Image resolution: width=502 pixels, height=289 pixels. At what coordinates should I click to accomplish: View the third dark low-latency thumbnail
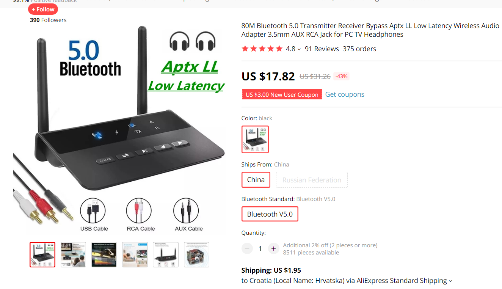click(104, 254)
